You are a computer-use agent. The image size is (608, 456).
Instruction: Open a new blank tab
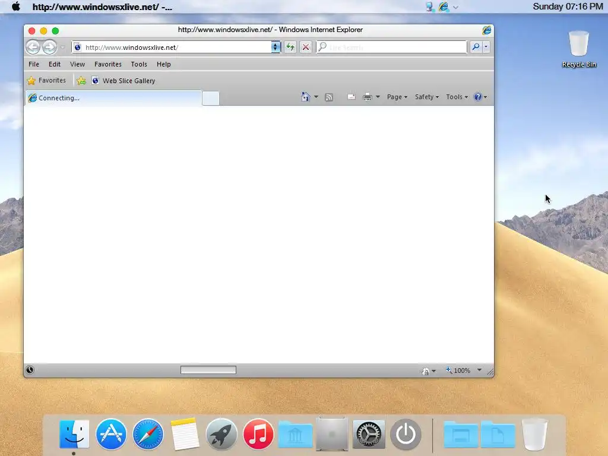click(211, 99)
